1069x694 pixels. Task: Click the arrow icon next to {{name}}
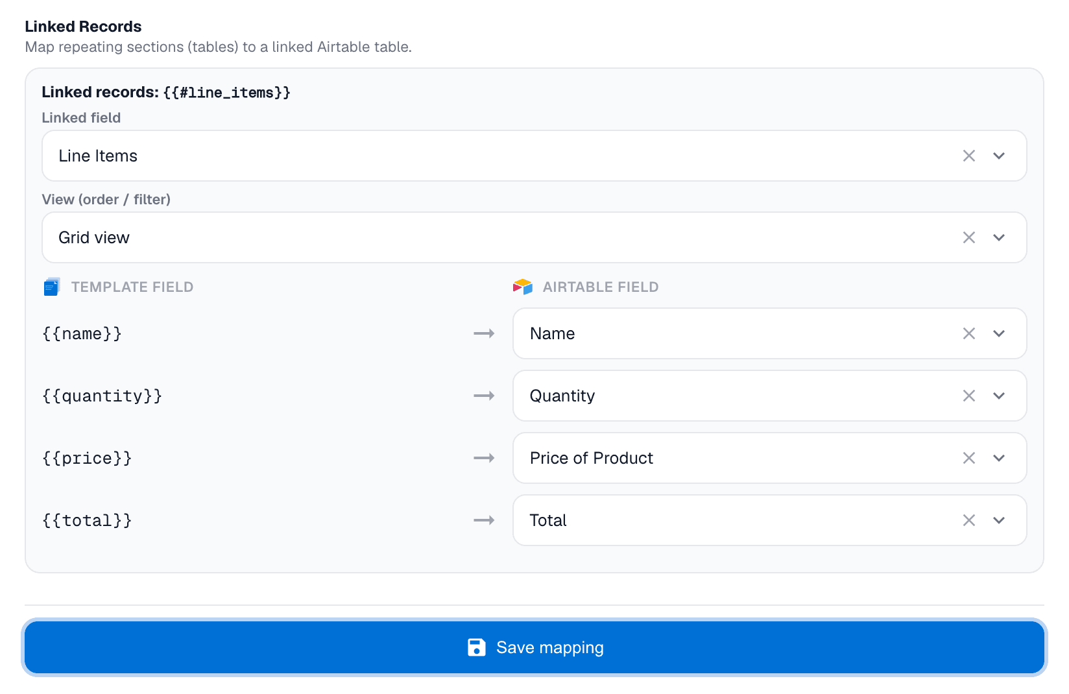coord(484,333)
